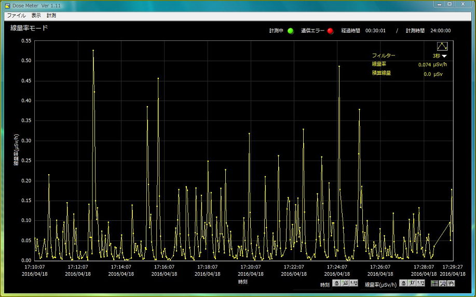Image resolution: width=476 pixels, height=297 pixels.
Task: Select the graph zoom magnifier tool
Action: tap(443, 283)
